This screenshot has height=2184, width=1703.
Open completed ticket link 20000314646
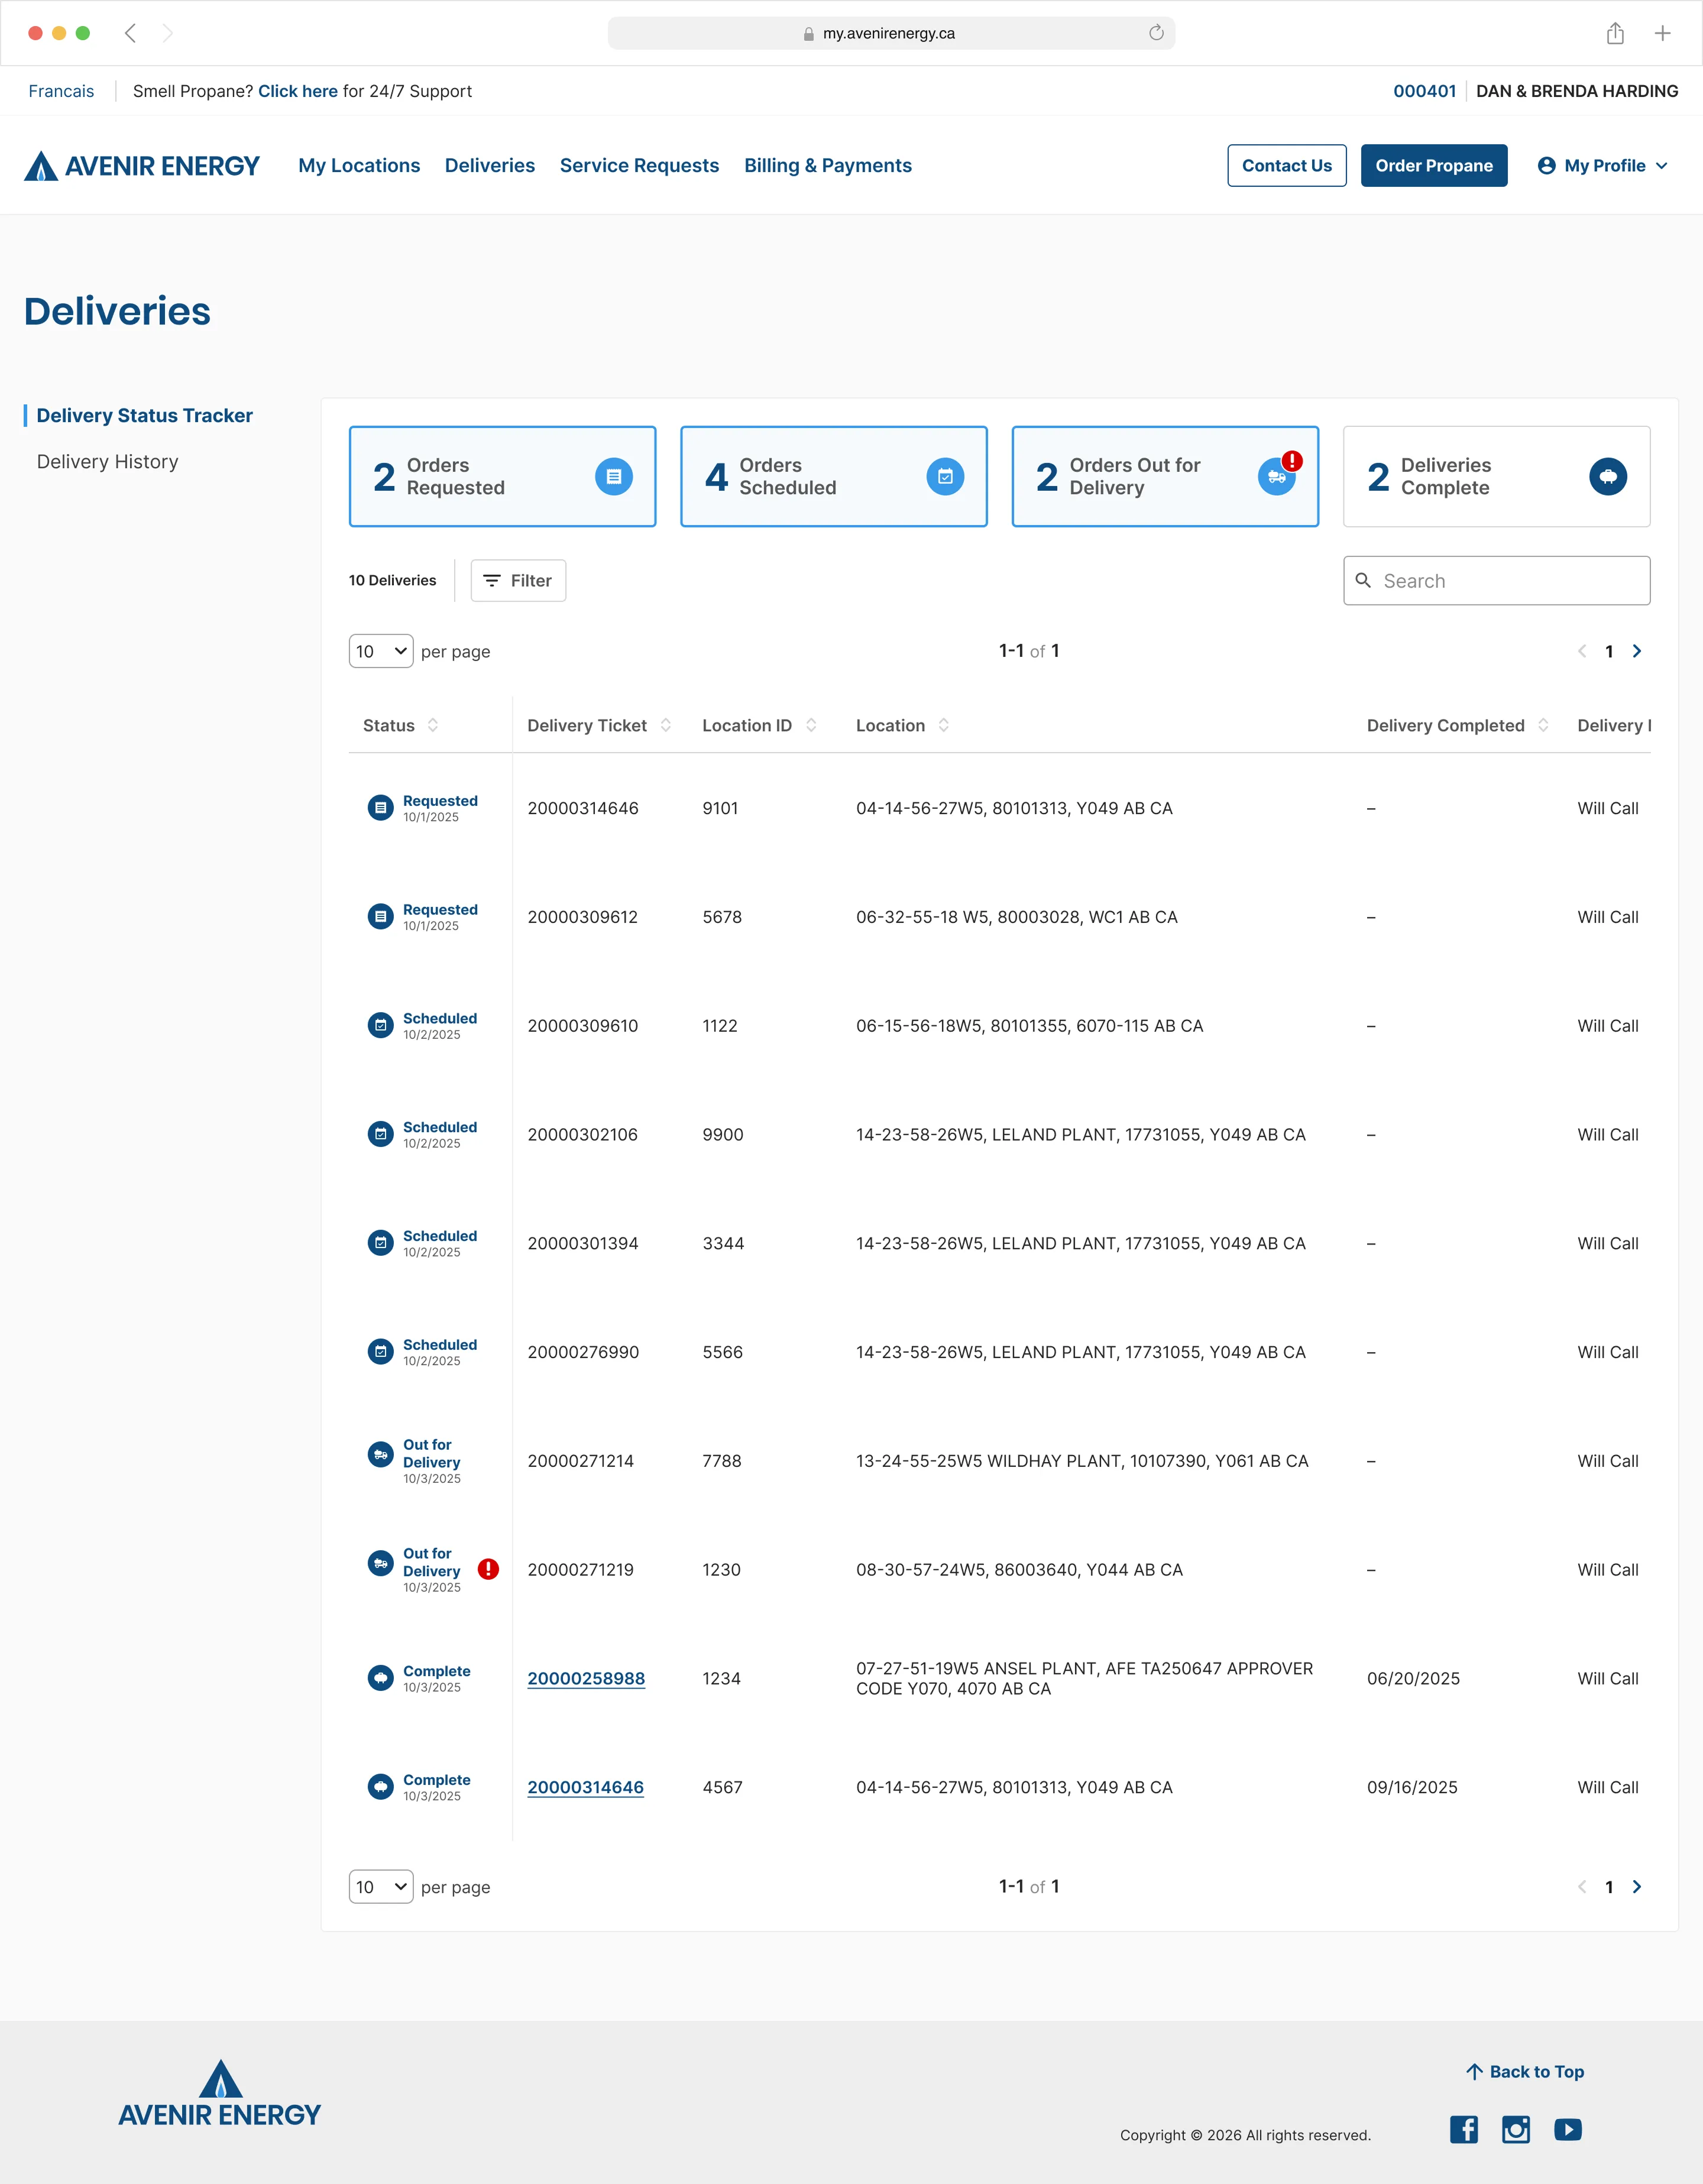pyautogui.click(x=586, y=1788)
